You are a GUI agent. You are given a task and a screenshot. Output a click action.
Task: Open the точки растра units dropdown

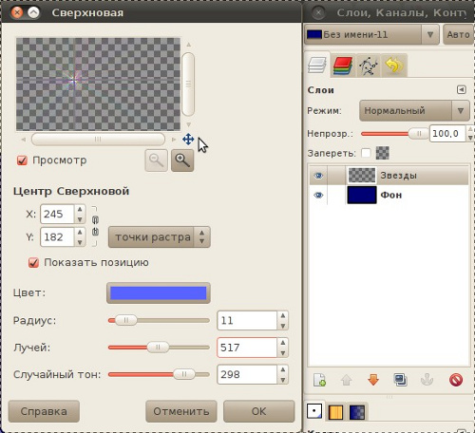tap(160, 237)
